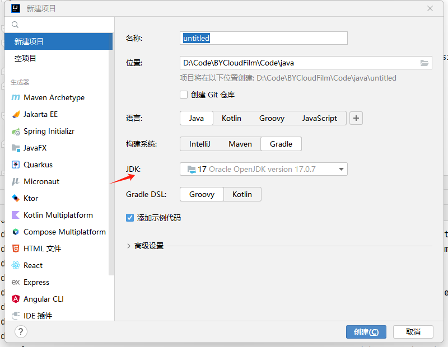The height and width of the screenshot is (347, 448).
Task: Click the Ktor generator icon
Action: click(16, 198)
